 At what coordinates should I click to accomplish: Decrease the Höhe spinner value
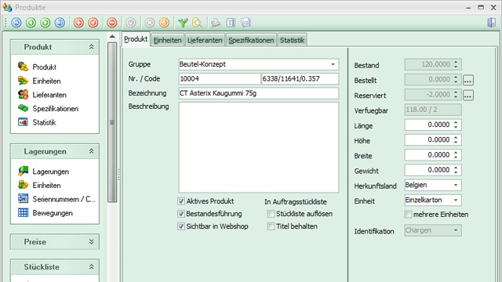coord(456,143)
